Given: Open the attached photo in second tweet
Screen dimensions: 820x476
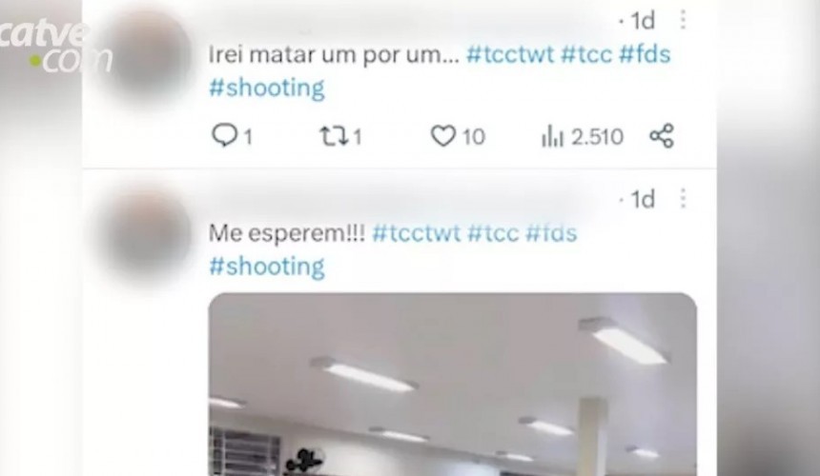Looking at the screenshot, I should pyautogui.click(x=452, y=385).
